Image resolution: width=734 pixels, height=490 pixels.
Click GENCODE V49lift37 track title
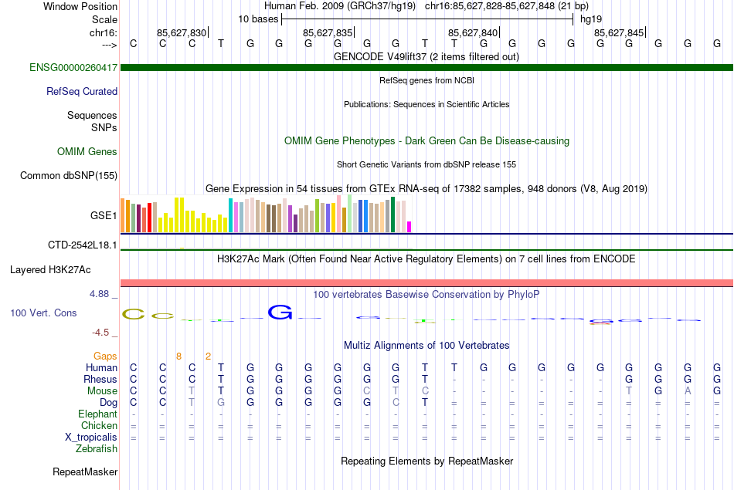coord(426,56)
